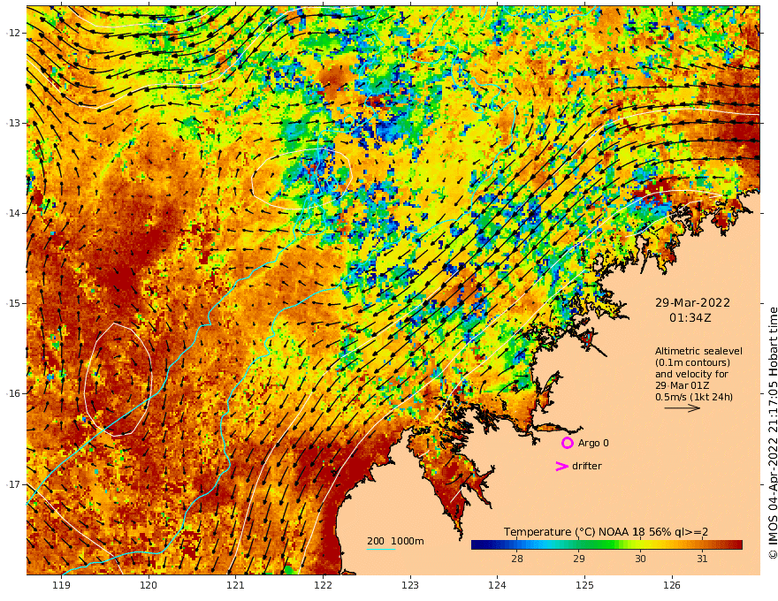Viewport: 778px width, 601px height.
Task: Click the cyan 200m contour legend line
Action: 381,549
